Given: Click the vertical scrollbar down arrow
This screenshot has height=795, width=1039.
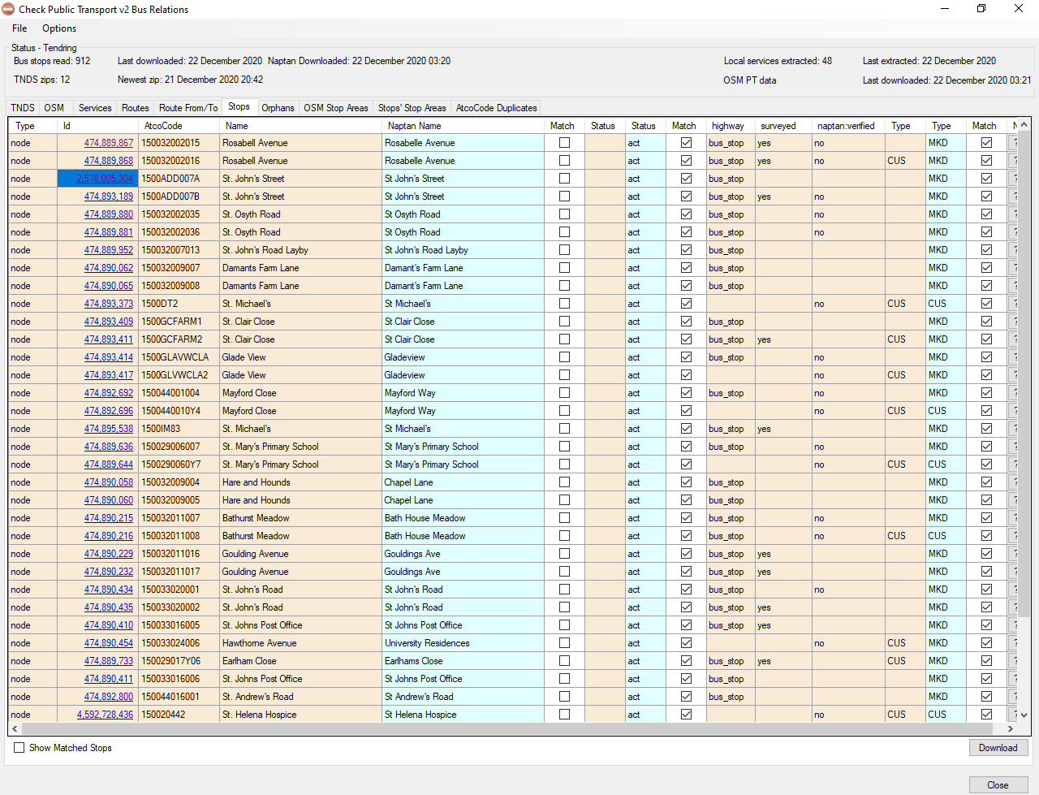Looking at the screenshot, I should click(x=1024, y=715).
